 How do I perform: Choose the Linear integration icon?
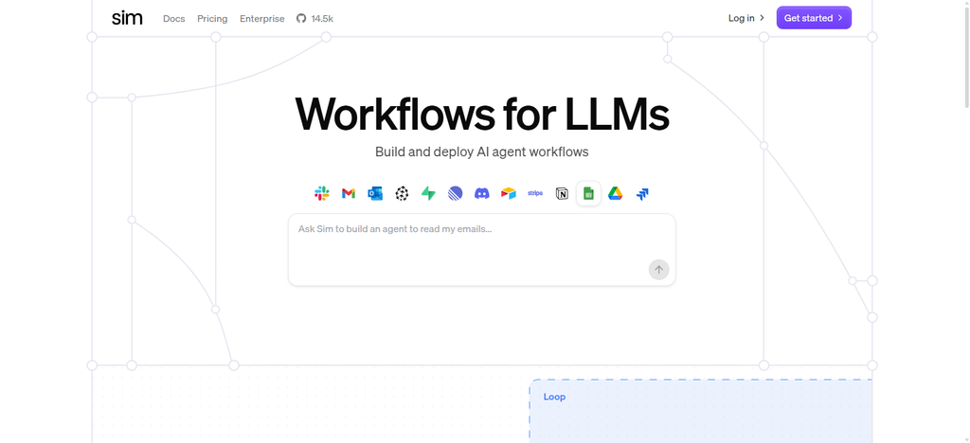455,193
